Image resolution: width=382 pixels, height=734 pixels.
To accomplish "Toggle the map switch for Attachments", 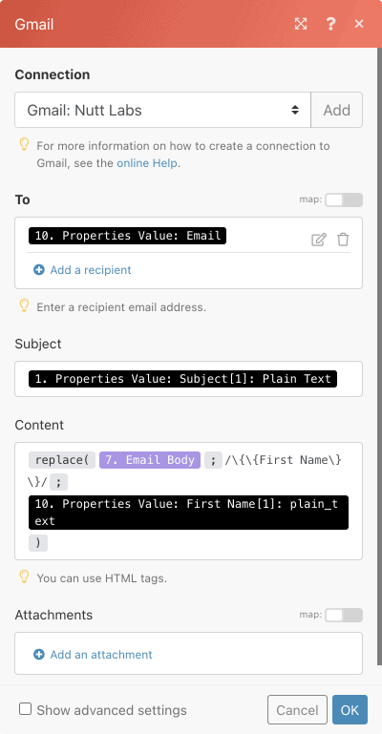I will pos(344,615).
